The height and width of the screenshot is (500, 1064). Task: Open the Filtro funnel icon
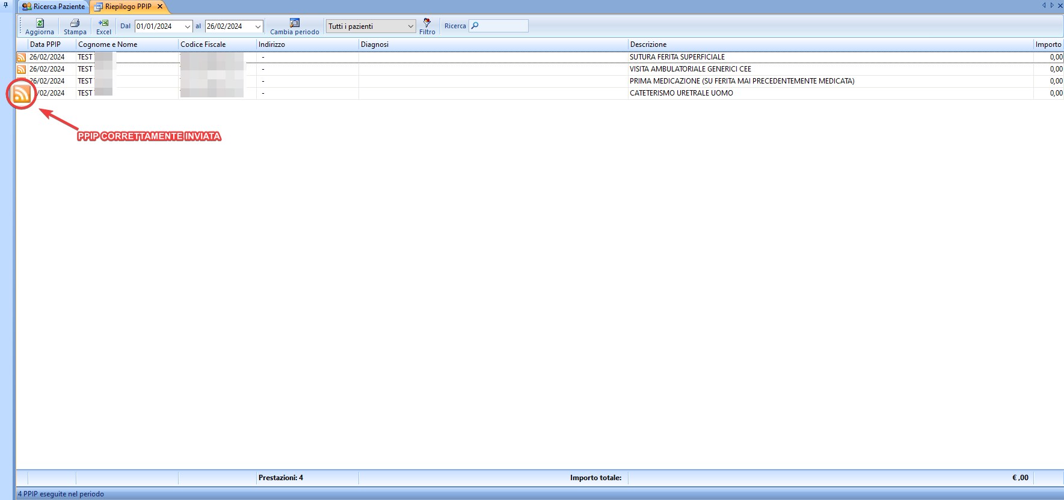[427, 23]
